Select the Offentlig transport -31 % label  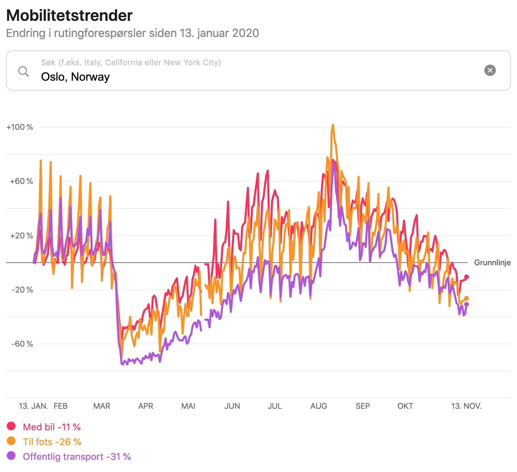coord(77,457)
